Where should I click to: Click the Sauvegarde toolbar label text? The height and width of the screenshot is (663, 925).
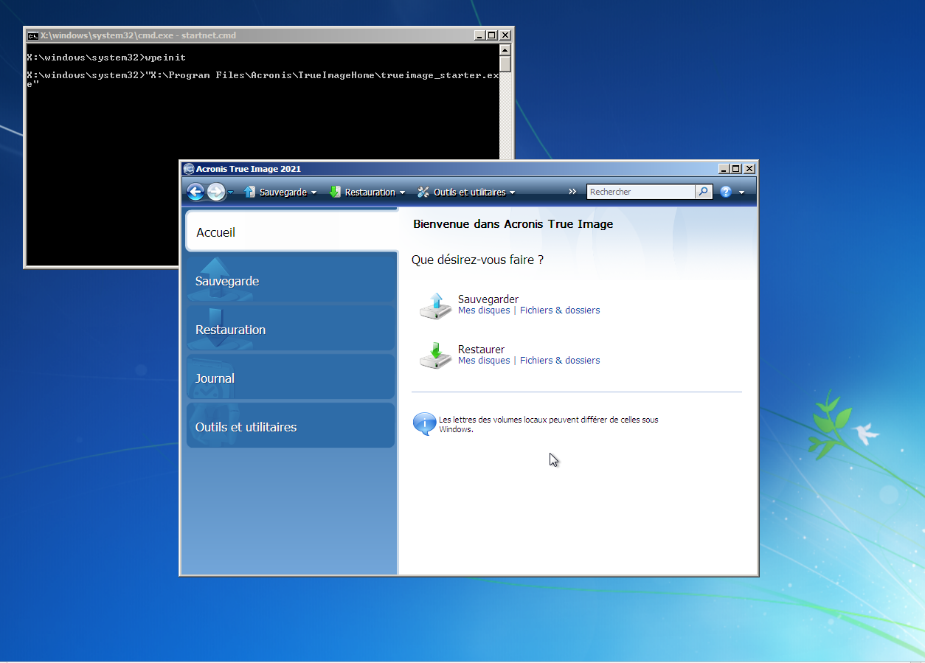[283, 192]
